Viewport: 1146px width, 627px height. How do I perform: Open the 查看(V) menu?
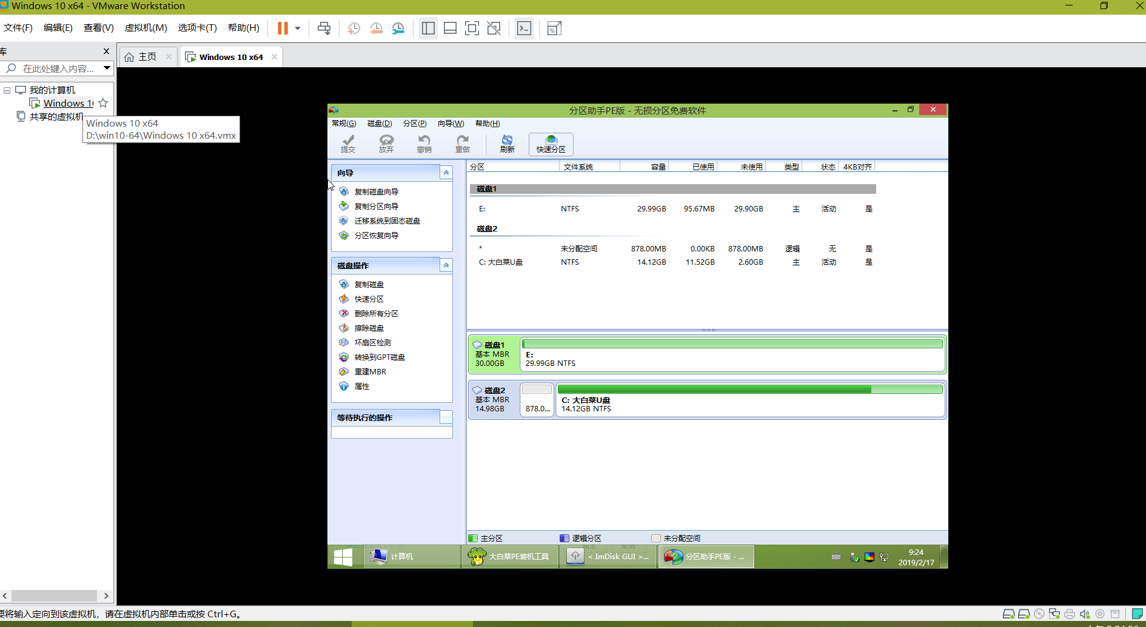point(99,28)
